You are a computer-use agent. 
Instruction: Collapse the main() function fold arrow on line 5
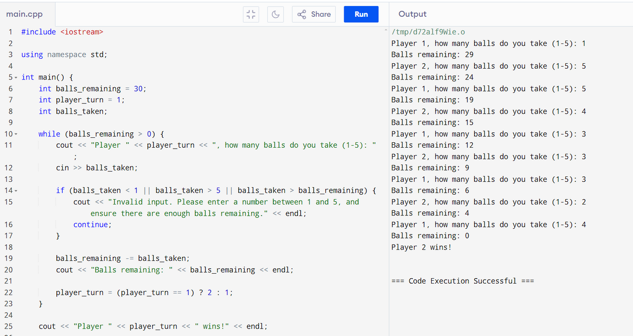coord(16,78)
